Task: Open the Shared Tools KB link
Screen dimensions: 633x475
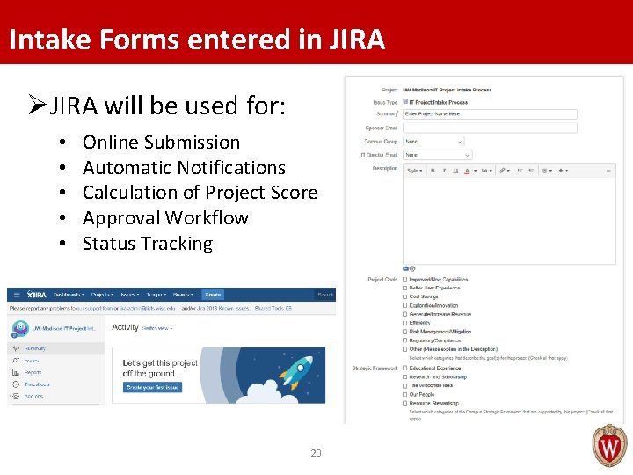Action: pyautogui.click(x=273, y=308)
